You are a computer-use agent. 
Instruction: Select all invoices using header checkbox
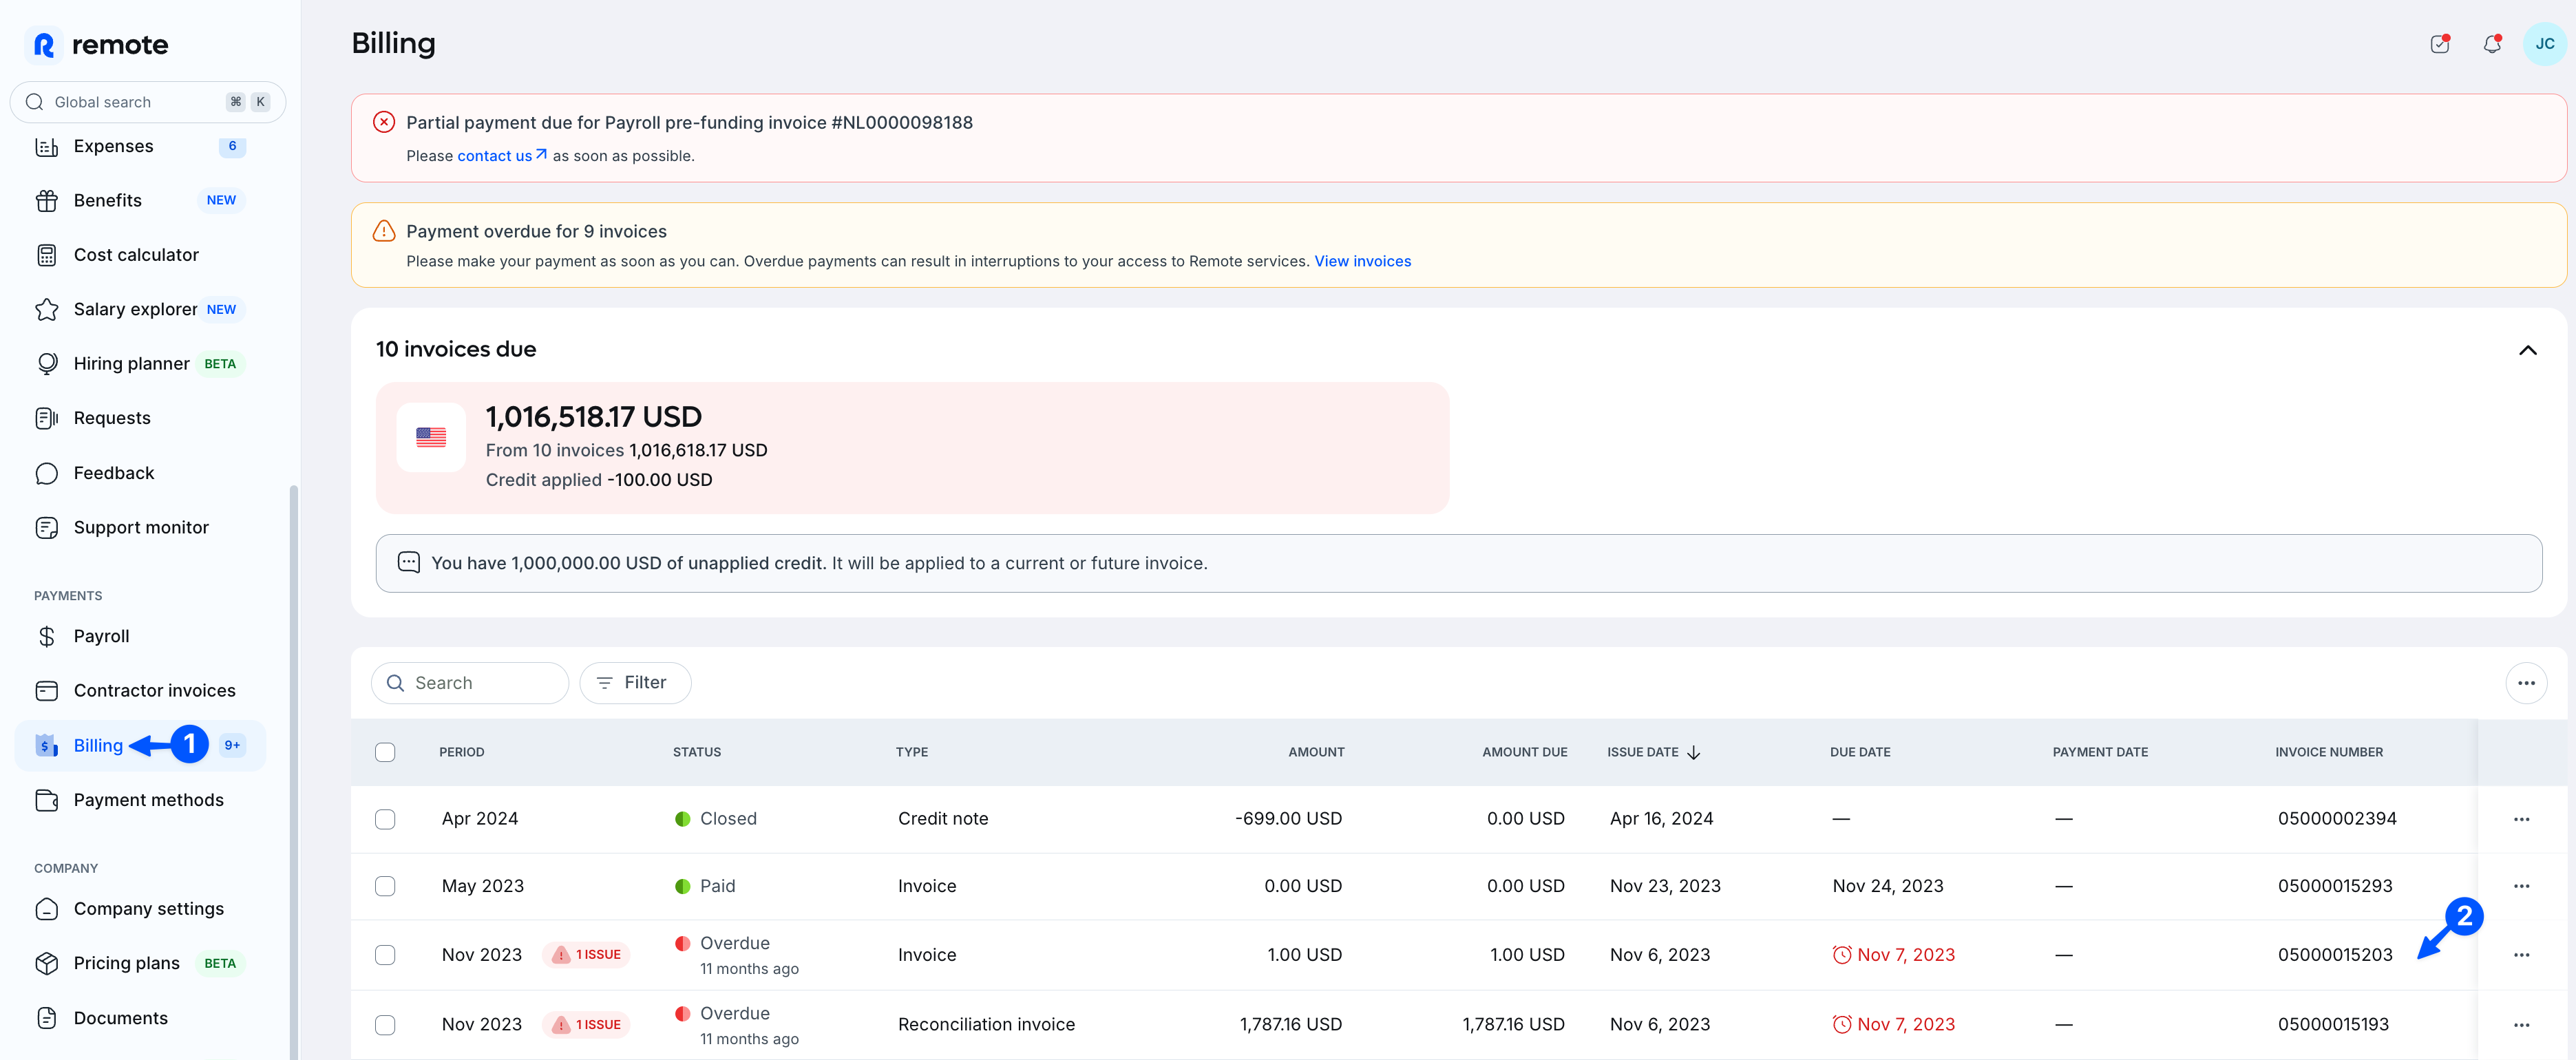point(386,752)
